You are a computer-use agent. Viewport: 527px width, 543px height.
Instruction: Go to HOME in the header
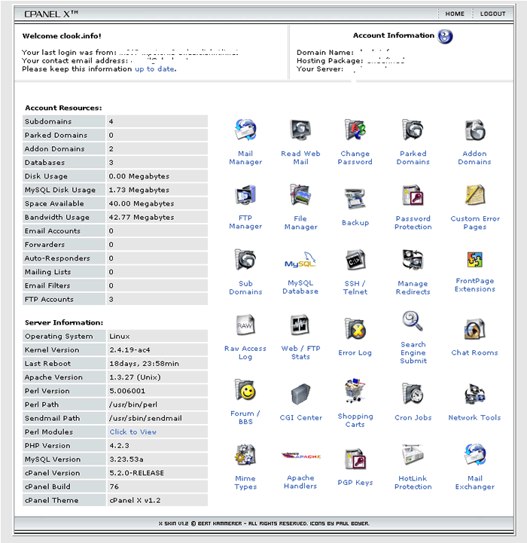455,14
